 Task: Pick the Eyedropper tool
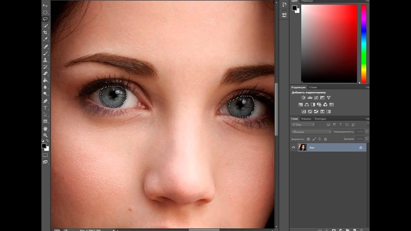click(x=45, y=39)
